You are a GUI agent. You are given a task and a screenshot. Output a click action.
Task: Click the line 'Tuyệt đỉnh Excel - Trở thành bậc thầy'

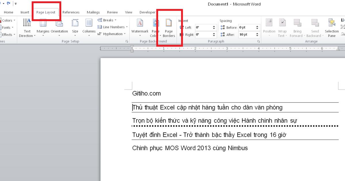coord(209,135)
